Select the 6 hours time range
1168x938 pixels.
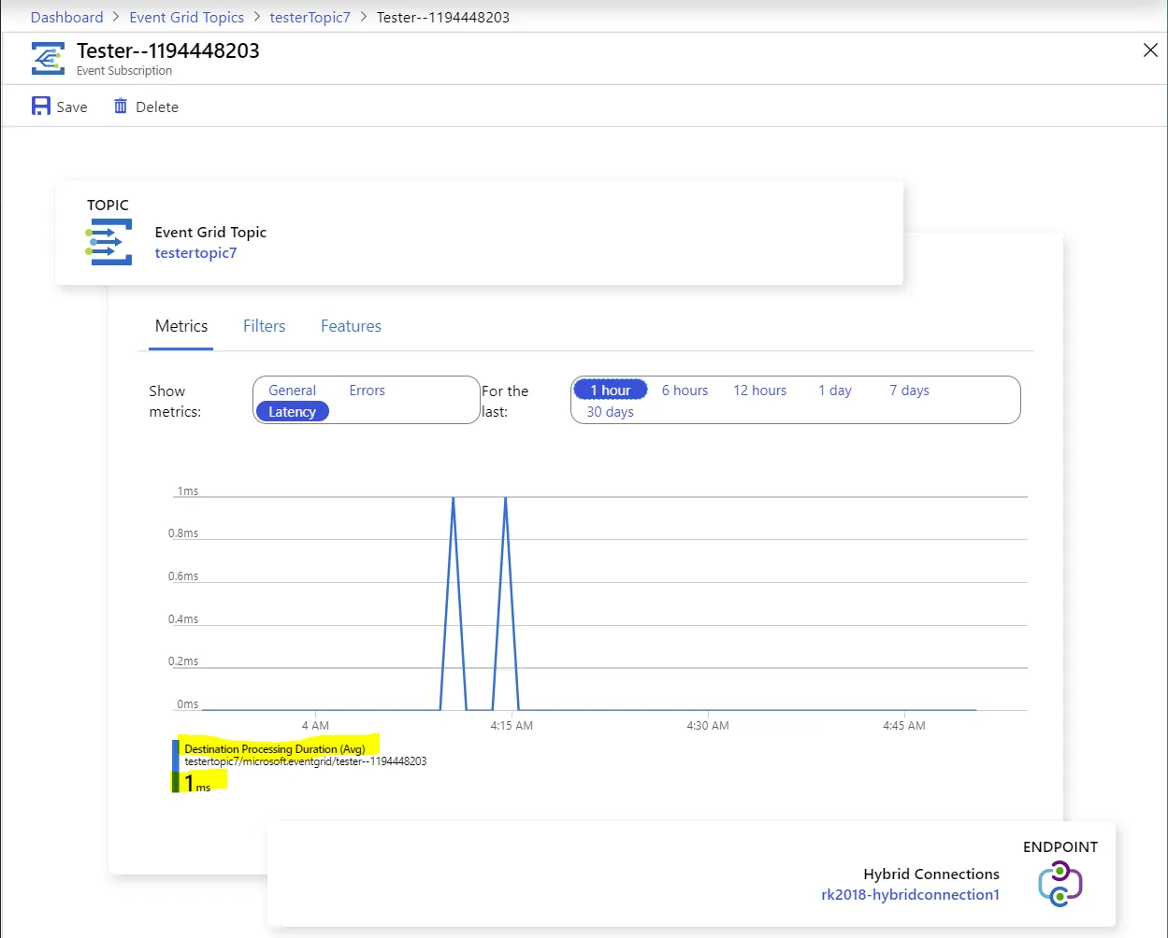pyautogui.click(x=685, y=391)
